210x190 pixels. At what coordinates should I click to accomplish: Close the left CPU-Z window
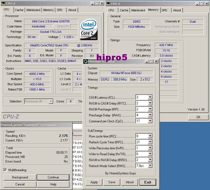coord(102,4)
